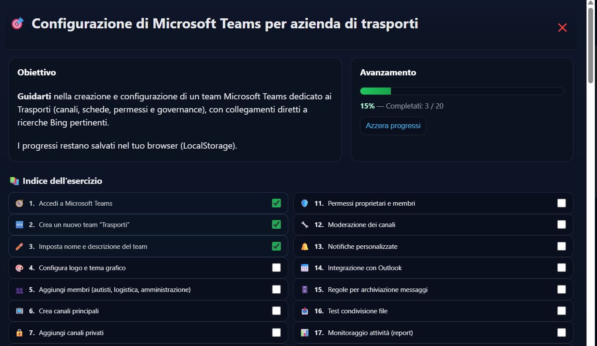Click the bar chart icon for step 17

click(x=305, y=333)
